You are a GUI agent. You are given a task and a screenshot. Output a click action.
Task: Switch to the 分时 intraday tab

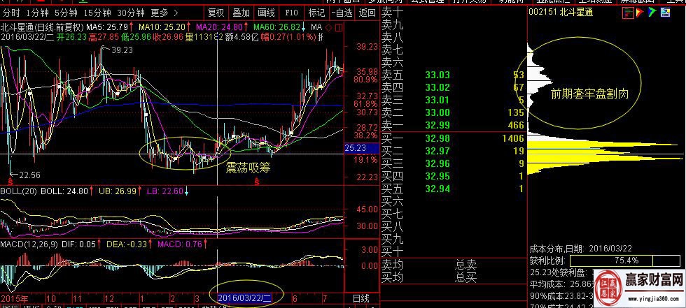tap(11, 13)
